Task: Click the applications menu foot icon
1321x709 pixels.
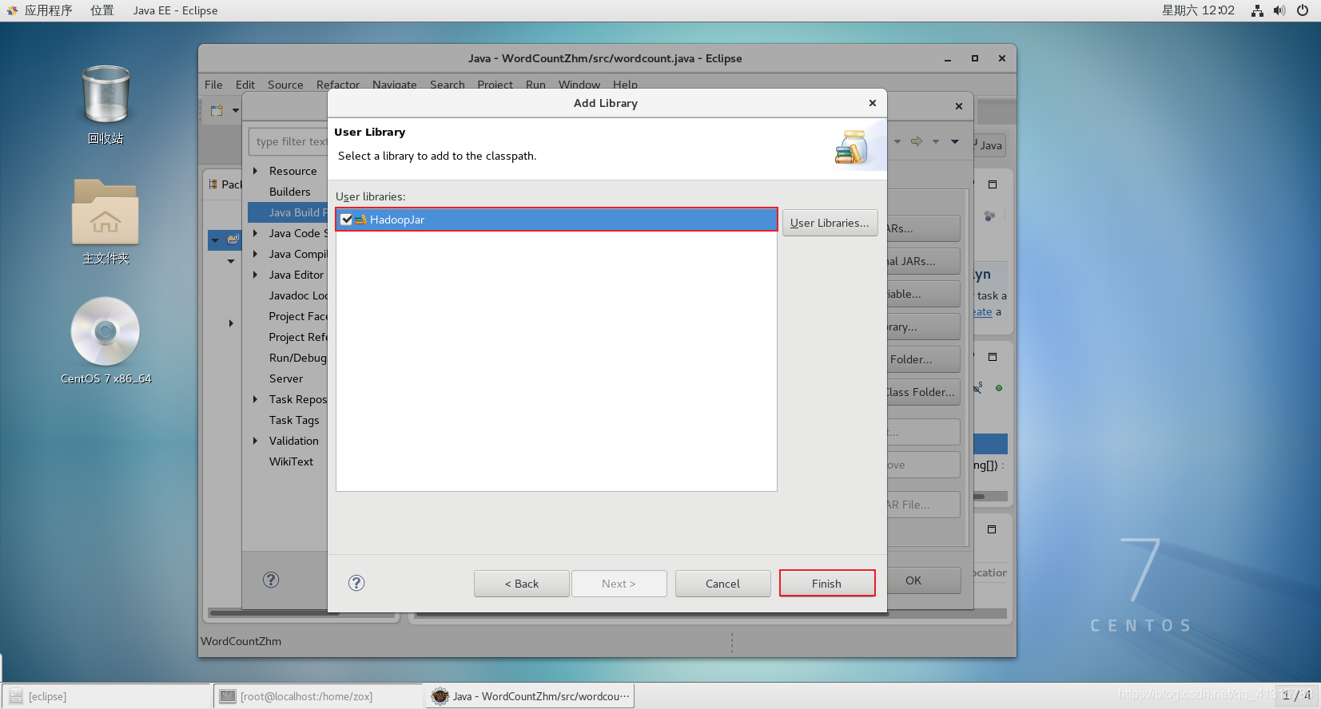Action: point(12,10)
